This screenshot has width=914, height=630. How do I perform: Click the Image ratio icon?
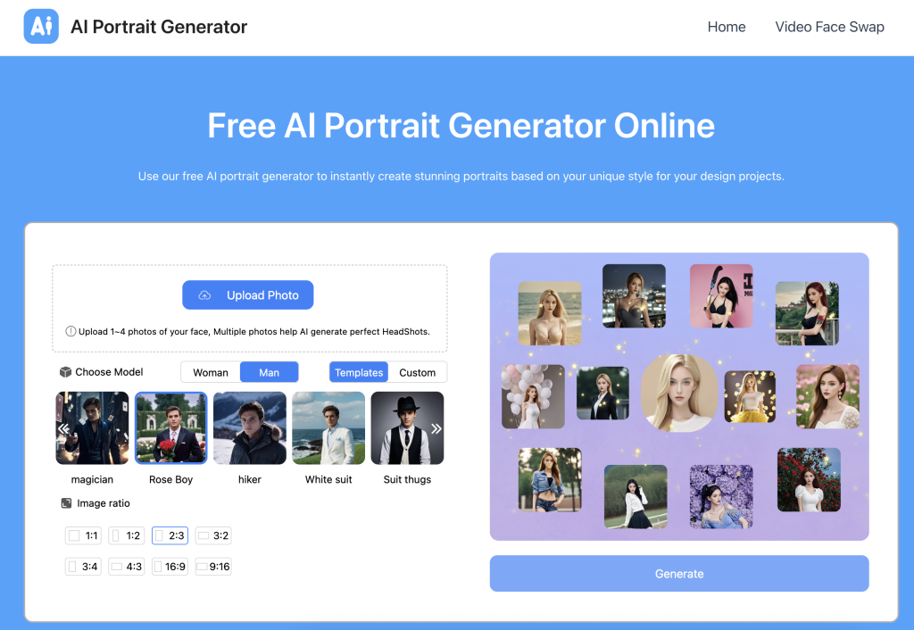point(66,503)
